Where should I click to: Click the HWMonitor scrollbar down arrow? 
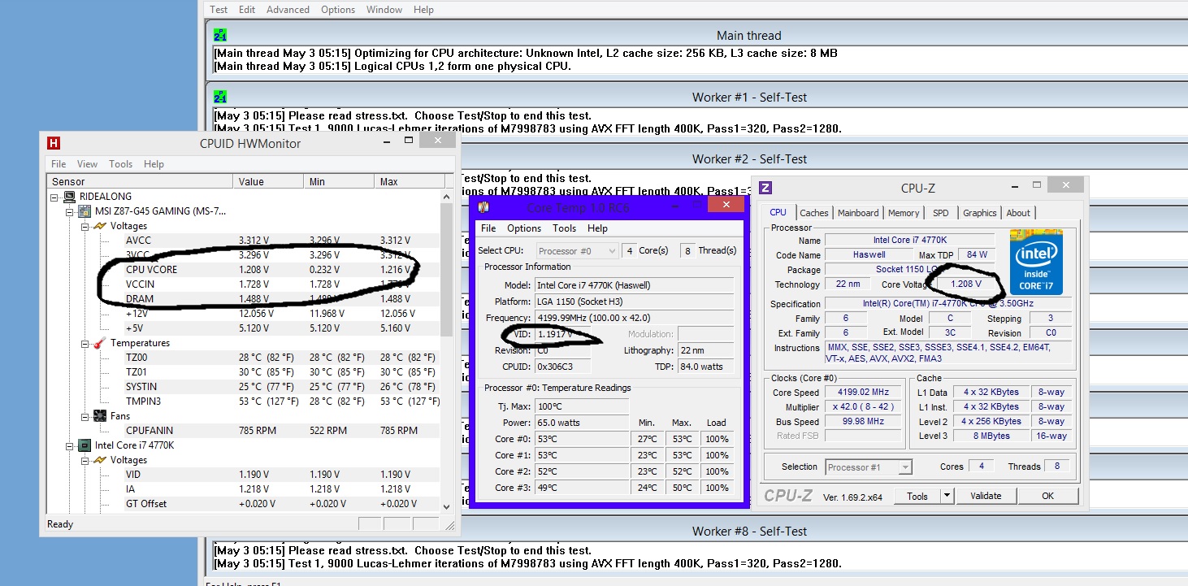point(447,506)
